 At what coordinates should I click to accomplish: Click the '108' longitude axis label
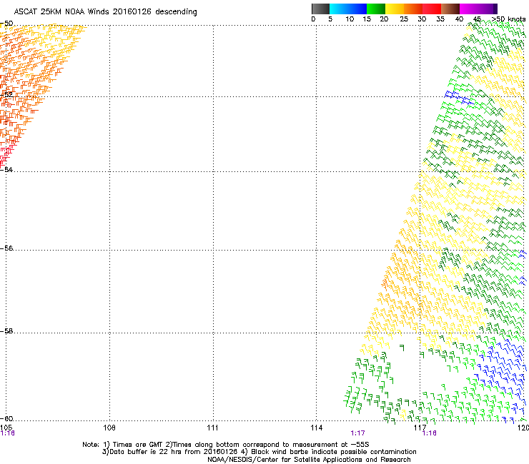click(x=109, y=428)
